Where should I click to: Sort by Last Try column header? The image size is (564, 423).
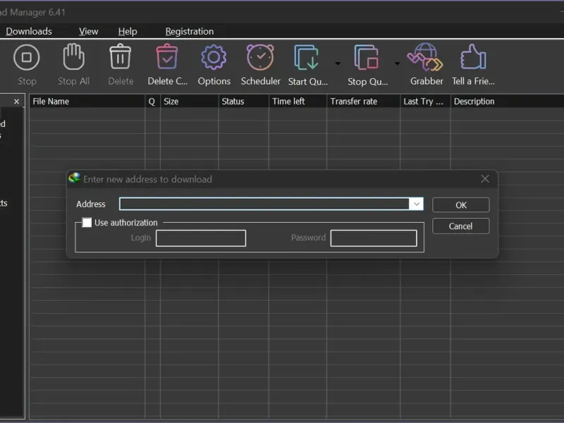pos(426,102)
